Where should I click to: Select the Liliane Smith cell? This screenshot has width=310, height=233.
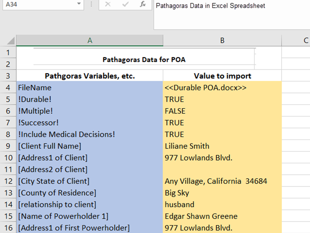(222, 146)
